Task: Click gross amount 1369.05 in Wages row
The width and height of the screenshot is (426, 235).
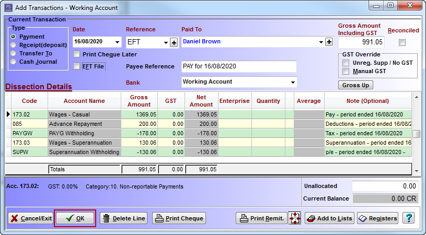Action: point(140,114)
